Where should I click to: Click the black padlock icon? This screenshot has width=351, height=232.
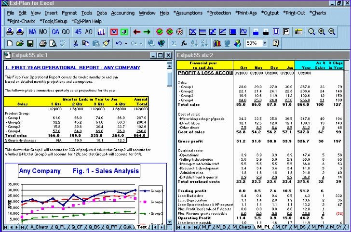(266, 32)
